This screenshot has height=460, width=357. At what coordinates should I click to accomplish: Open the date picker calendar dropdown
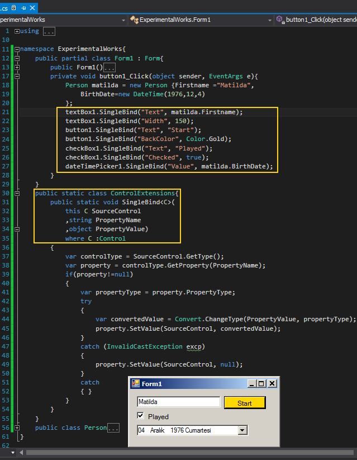[242, 430]
